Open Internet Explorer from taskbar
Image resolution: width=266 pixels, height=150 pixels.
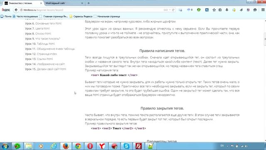coord(54,146)
